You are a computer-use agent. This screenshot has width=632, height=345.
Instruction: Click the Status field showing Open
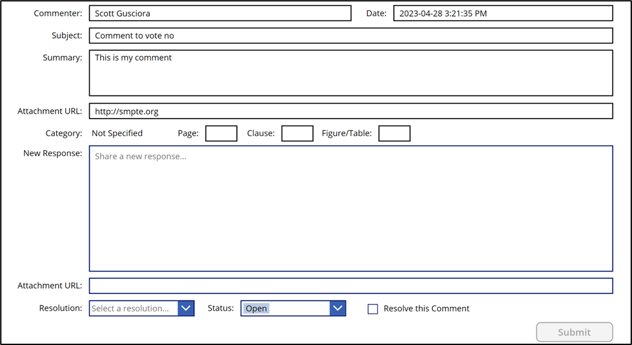[285, 308]
